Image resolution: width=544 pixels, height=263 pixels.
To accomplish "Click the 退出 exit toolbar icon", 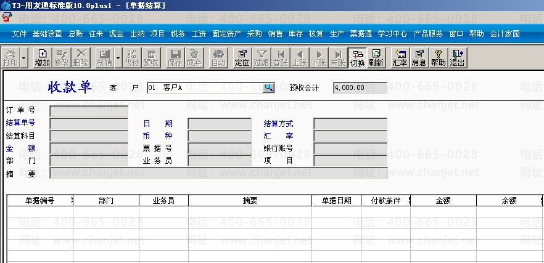I will click(x=457, y=57).
